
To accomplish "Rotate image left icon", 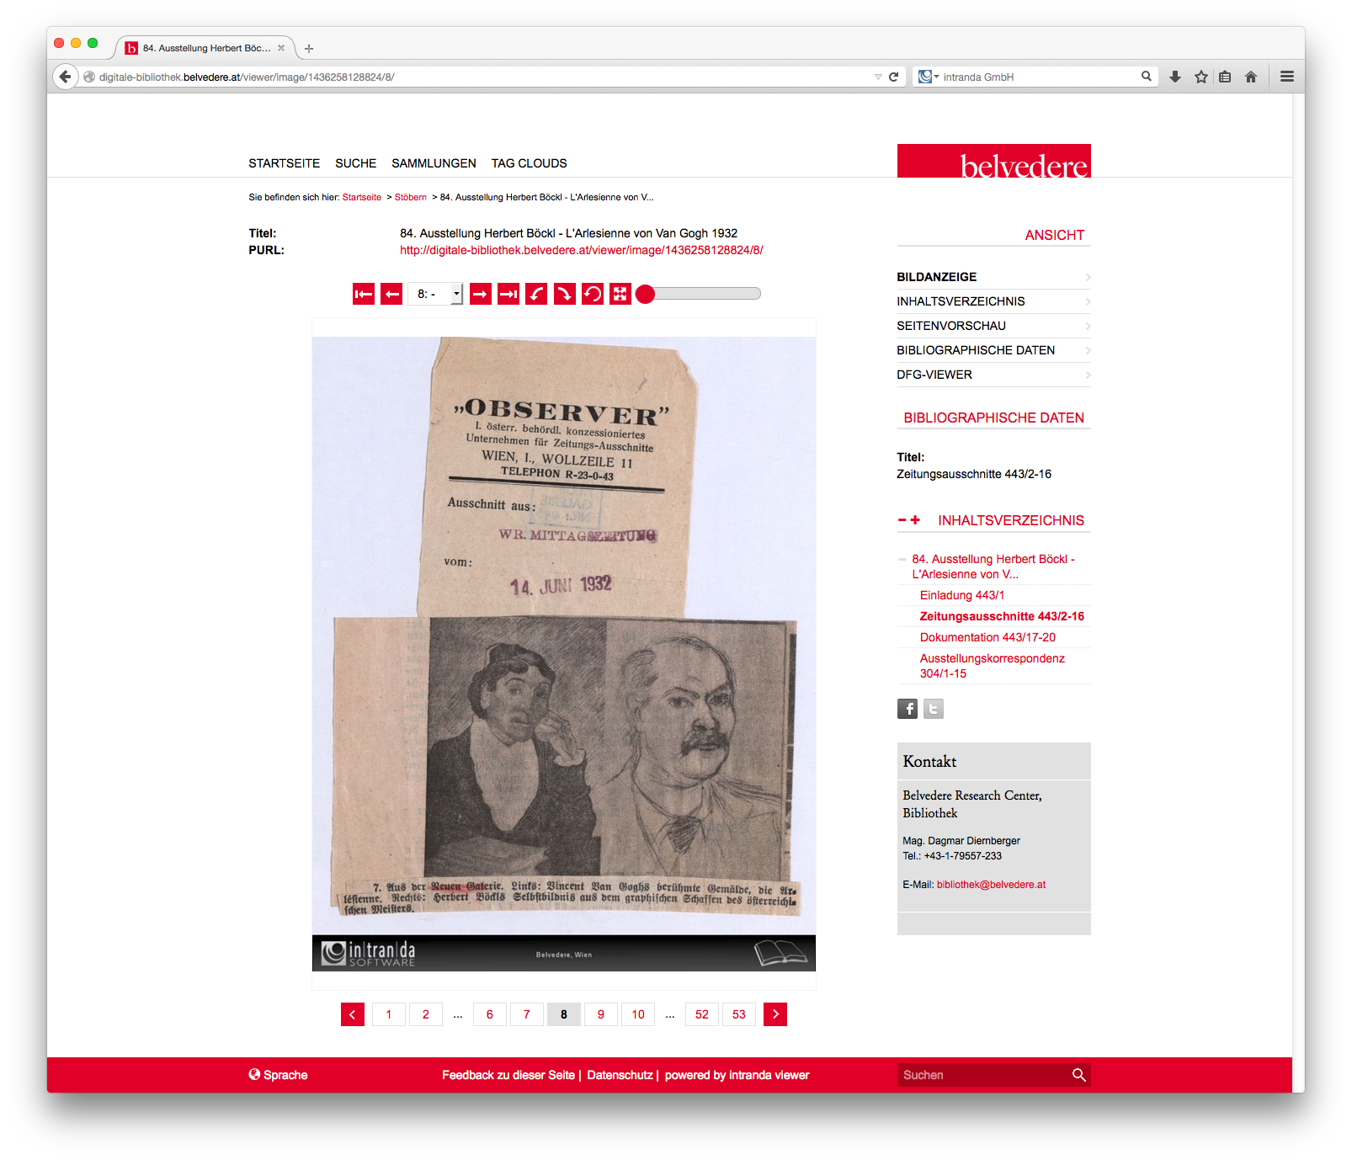I will (536, 294).
